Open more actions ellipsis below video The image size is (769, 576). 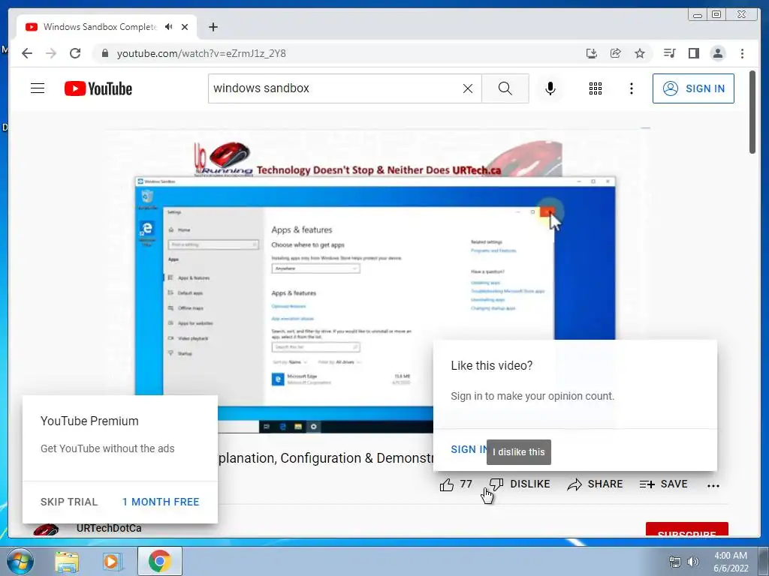713,485
